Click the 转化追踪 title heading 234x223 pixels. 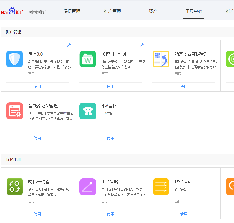point(183,182)
